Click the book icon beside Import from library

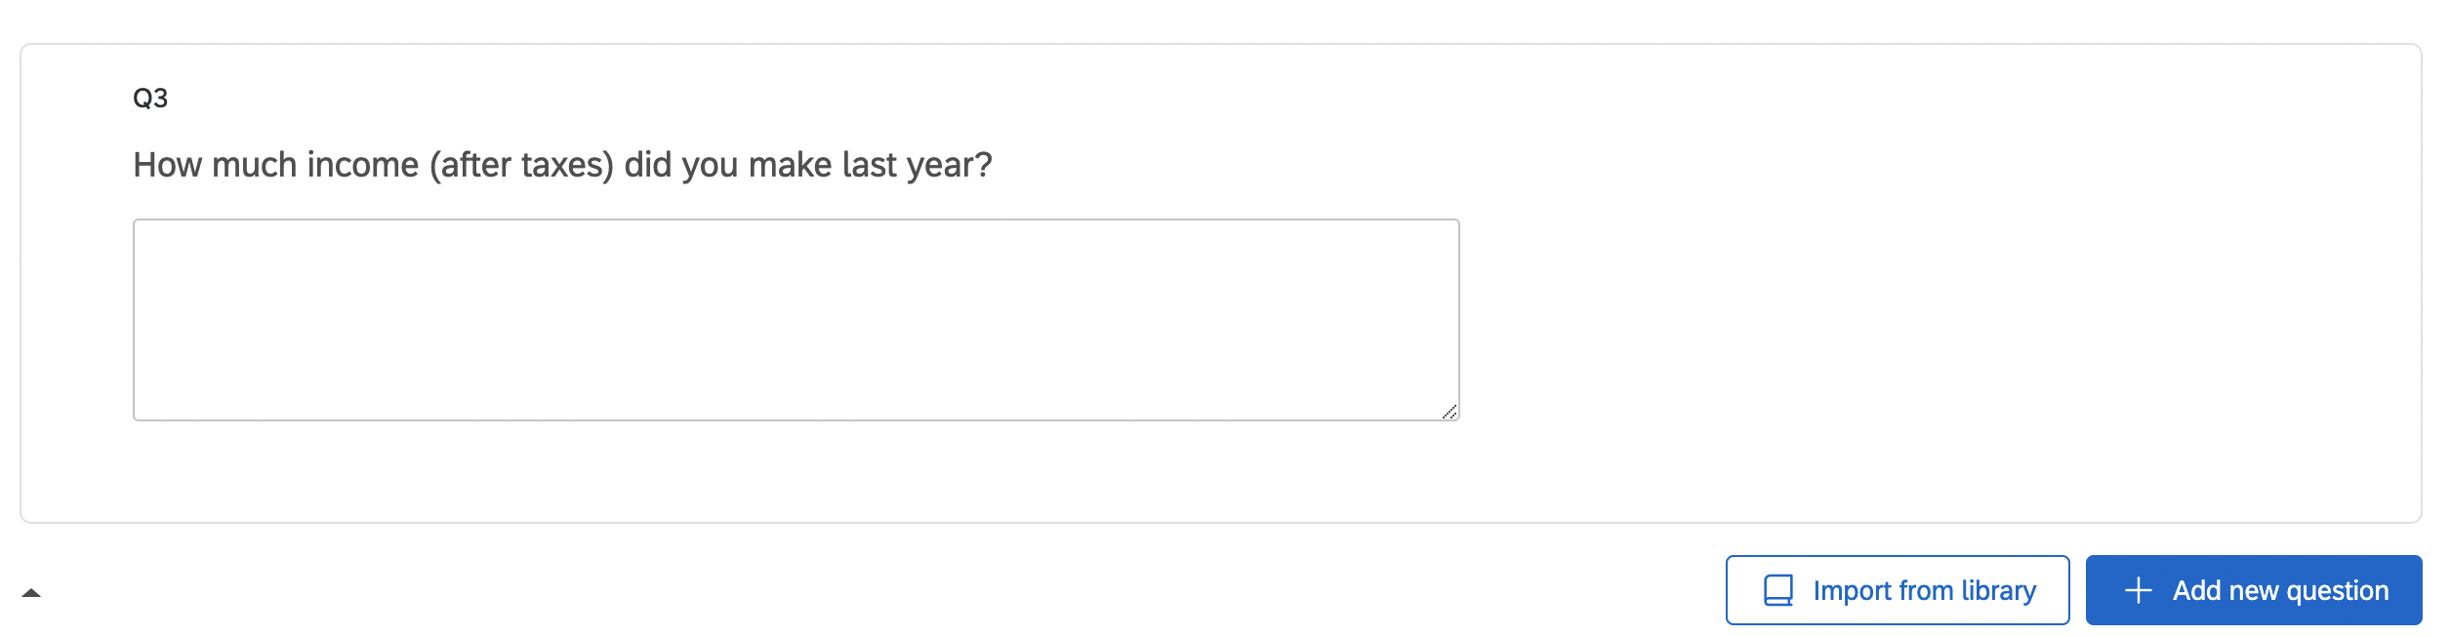tap(1778, 590)
